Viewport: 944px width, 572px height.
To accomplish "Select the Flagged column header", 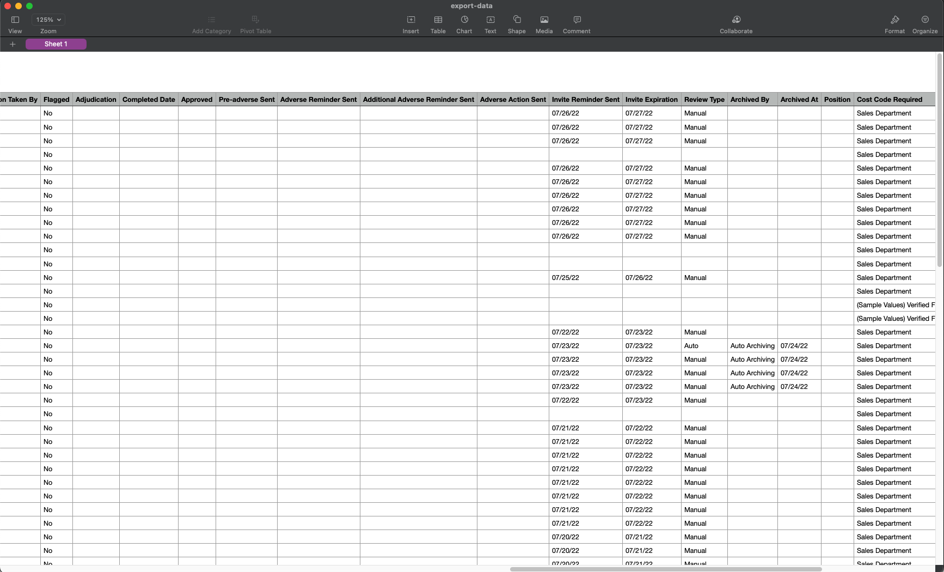I will [x=57, y=99].
